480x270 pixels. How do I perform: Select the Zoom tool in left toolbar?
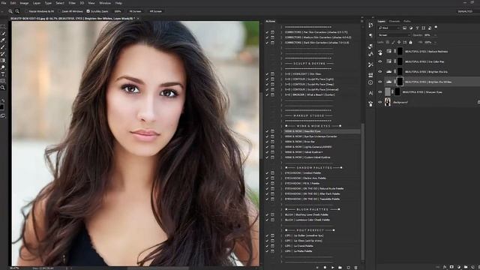point(3,88)
